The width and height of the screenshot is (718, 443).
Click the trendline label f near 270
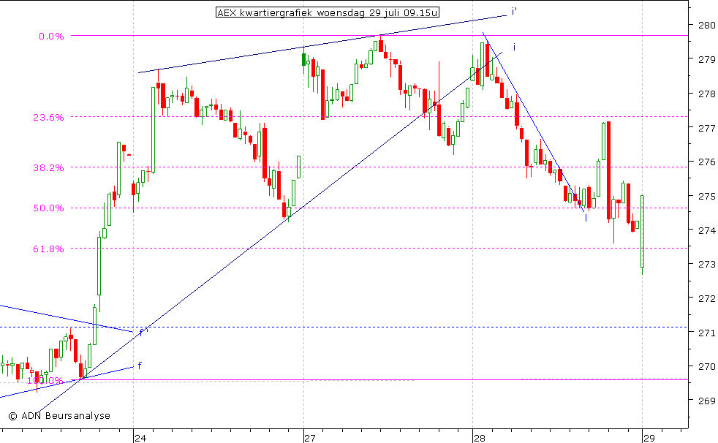[140, 366]
